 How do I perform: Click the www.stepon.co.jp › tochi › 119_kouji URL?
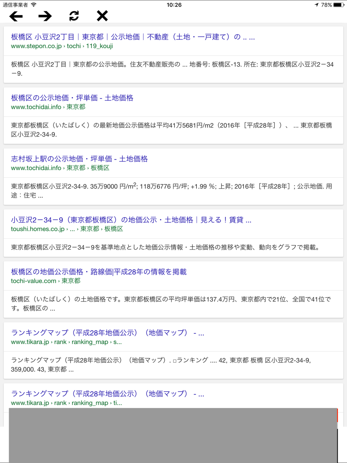(x=62, y=46)
